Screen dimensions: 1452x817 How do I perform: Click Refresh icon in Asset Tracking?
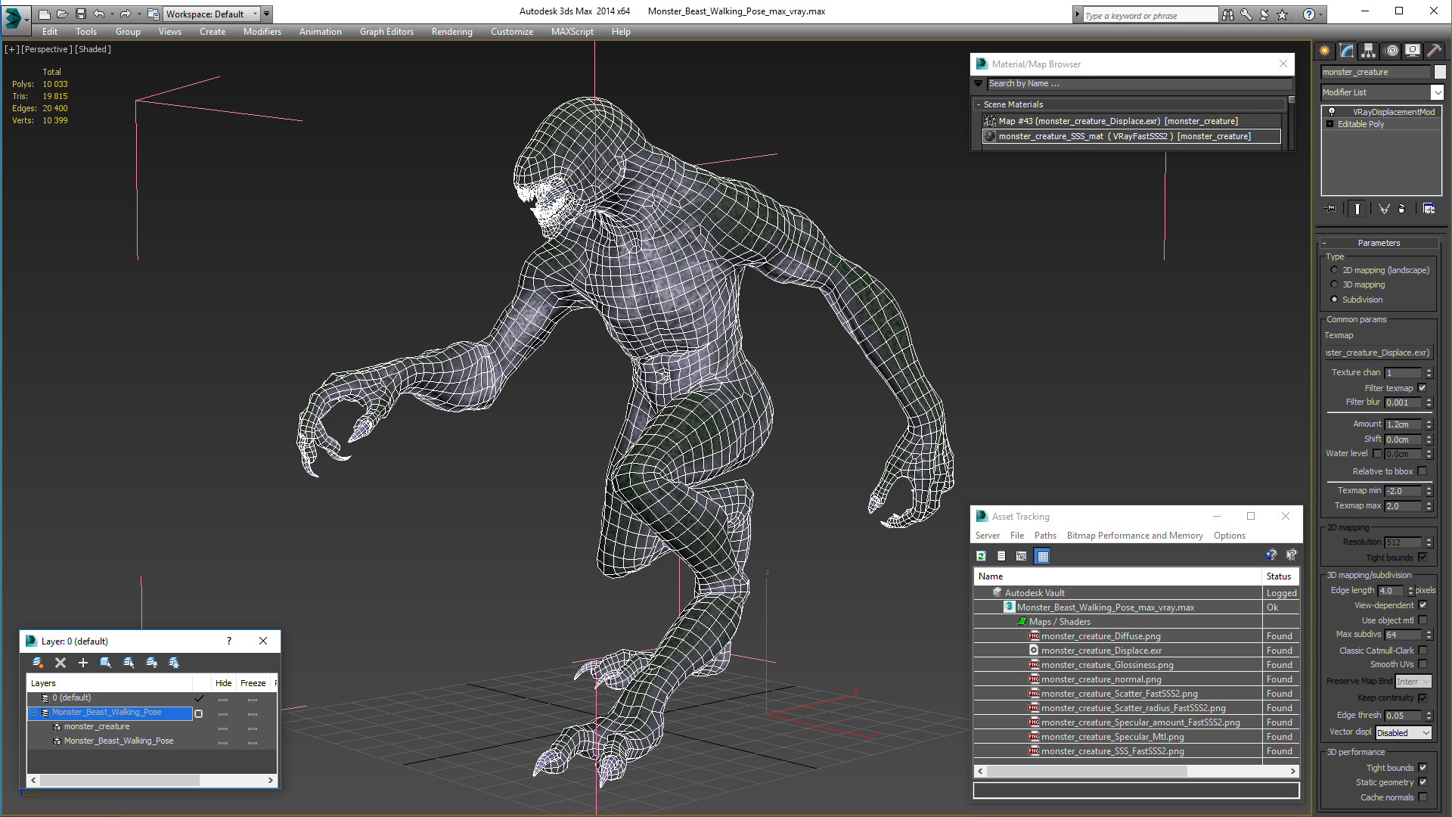coord(981,556)
